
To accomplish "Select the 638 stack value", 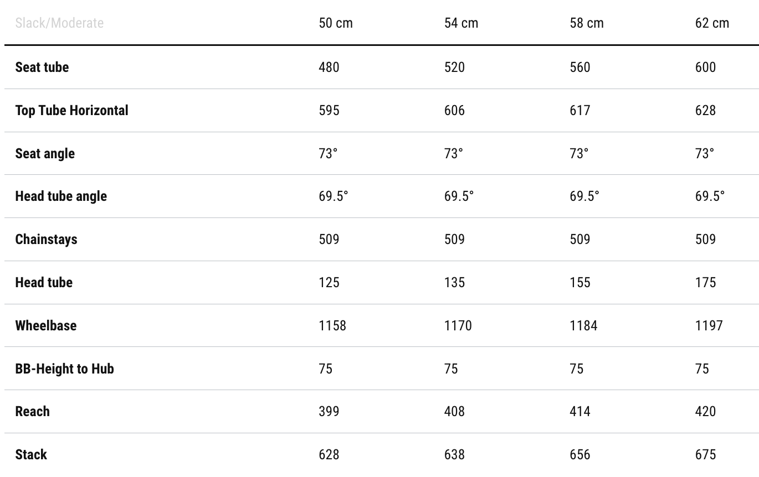I will pyautogui.click(x=454, y=454).
